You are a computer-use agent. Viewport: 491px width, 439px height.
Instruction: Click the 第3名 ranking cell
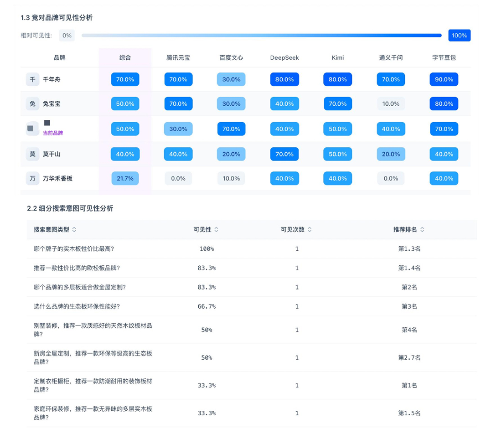(409, 306)
